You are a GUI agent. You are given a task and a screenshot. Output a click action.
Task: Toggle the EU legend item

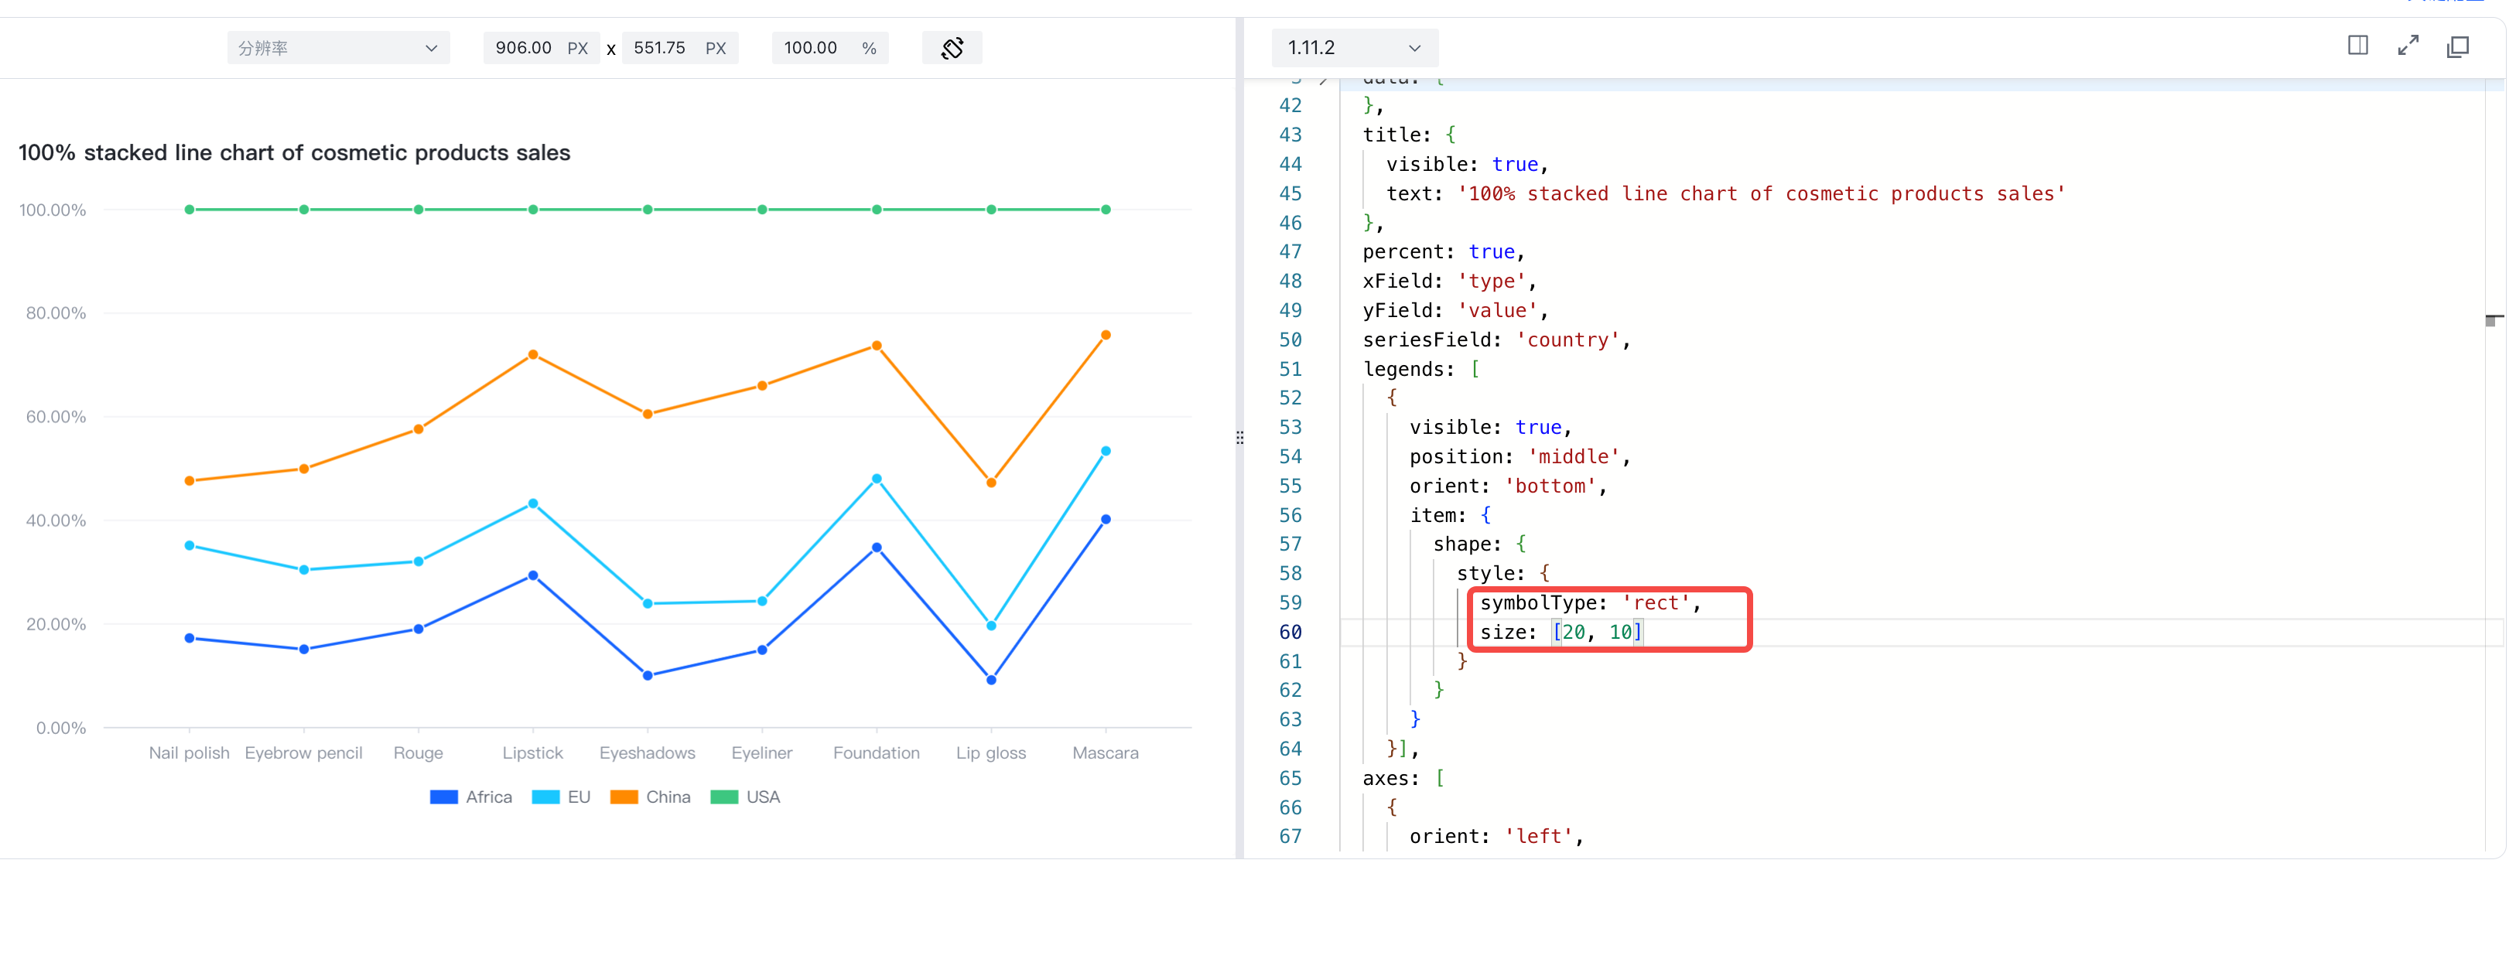pos(561,797)
